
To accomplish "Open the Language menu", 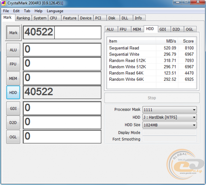I will pyautogui.click(x=55, y=11).
